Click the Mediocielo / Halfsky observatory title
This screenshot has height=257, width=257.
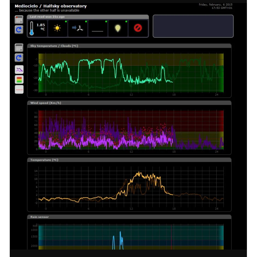pos(50,6)
